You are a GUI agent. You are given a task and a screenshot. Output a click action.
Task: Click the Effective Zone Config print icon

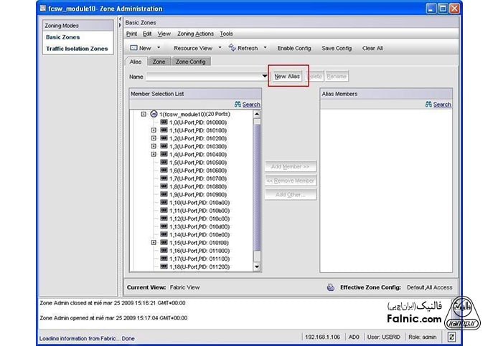[x=330, y=287]
